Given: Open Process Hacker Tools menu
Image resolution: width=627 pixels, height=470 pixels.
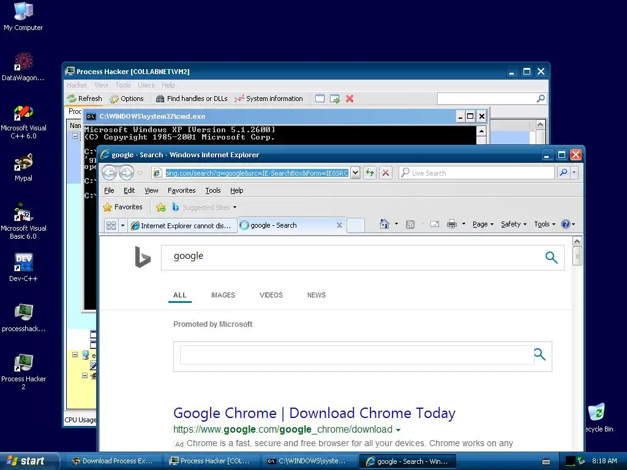Looking at the screenshot, I should [x=123, y=85].
